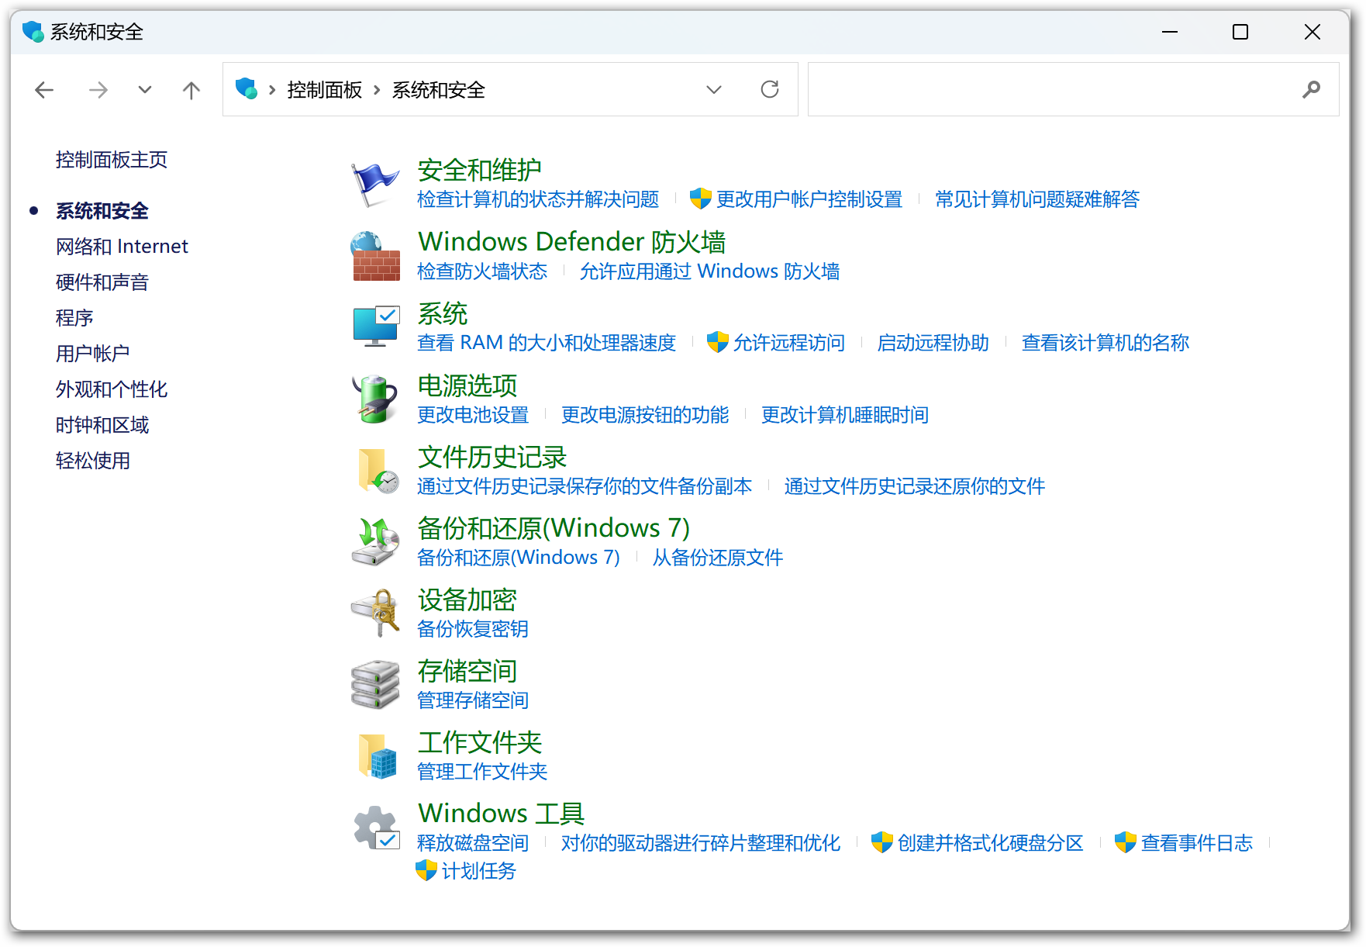Click the shield icon before 查看事件日志
This screenshot has height=947, width=1366.
point(1126,842)
